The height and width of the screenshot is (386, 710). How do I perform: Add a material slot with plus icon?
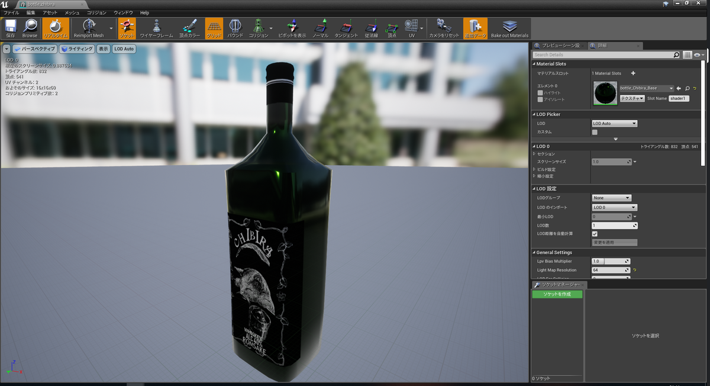(633, 73)
